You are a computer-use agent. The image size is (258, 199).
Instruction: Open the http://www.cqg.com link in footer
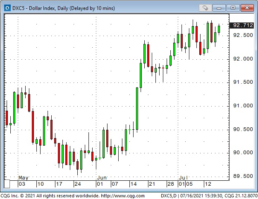(x=123, y=196)
